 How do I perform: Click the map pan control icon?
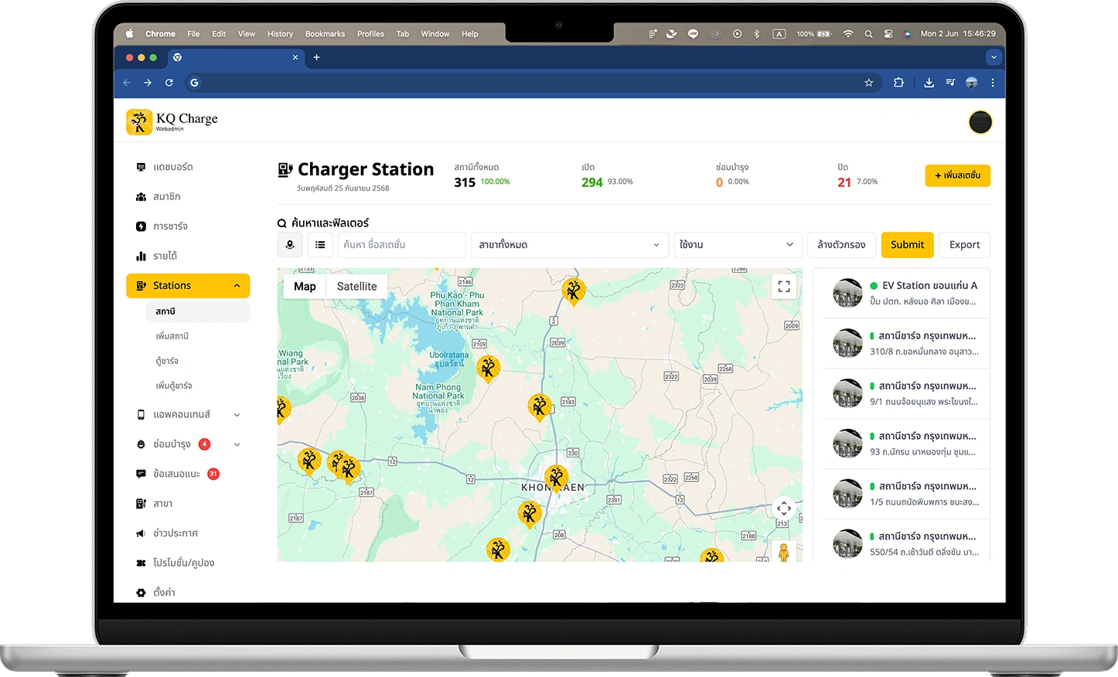[x=783, y=509]
